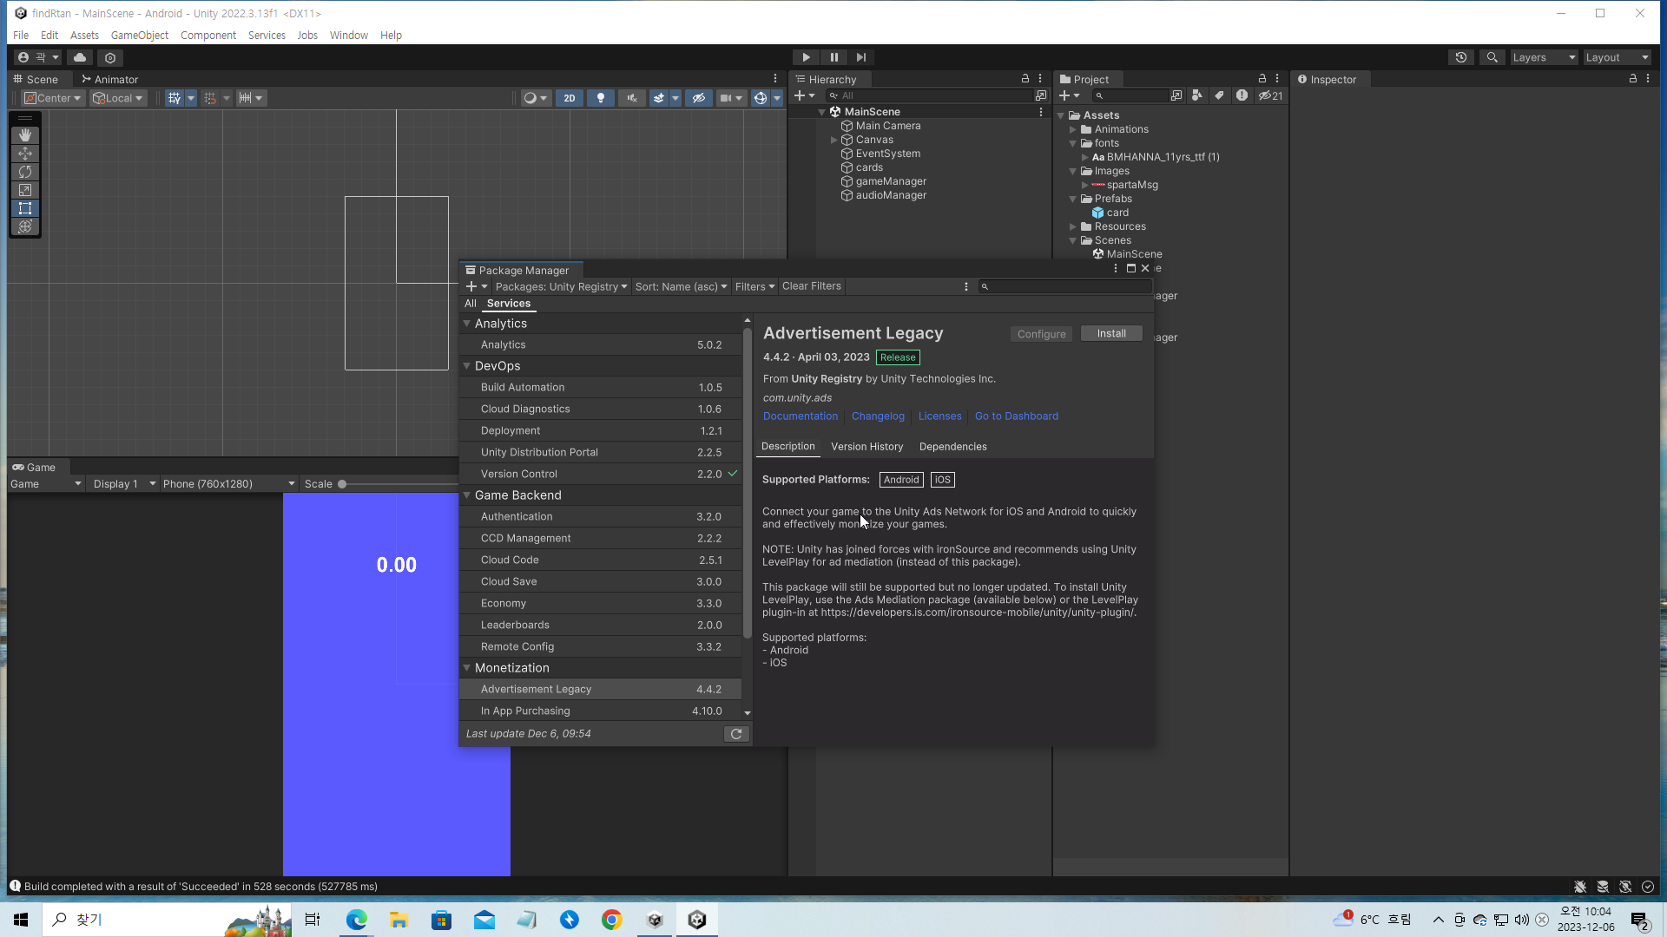
Task: Open MainScene options kebab in Hierarchy
Action: pos(1041,112)
